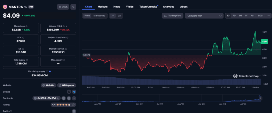Screen dimensions: 272x113
Task: Open FDV info icon
Action: pyautogui.click(x=23, y=37)
